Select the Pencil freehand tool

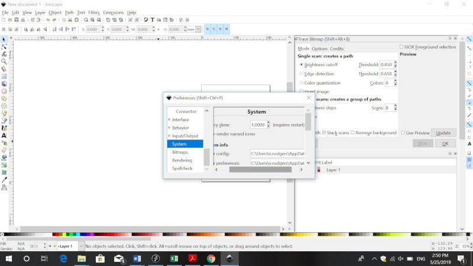pyautogui.click(x=4, y=113)
